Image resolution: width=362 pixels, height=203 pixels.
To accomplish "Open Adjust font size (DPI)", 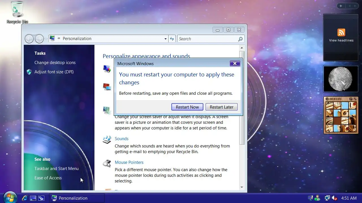I will point(54,72).
